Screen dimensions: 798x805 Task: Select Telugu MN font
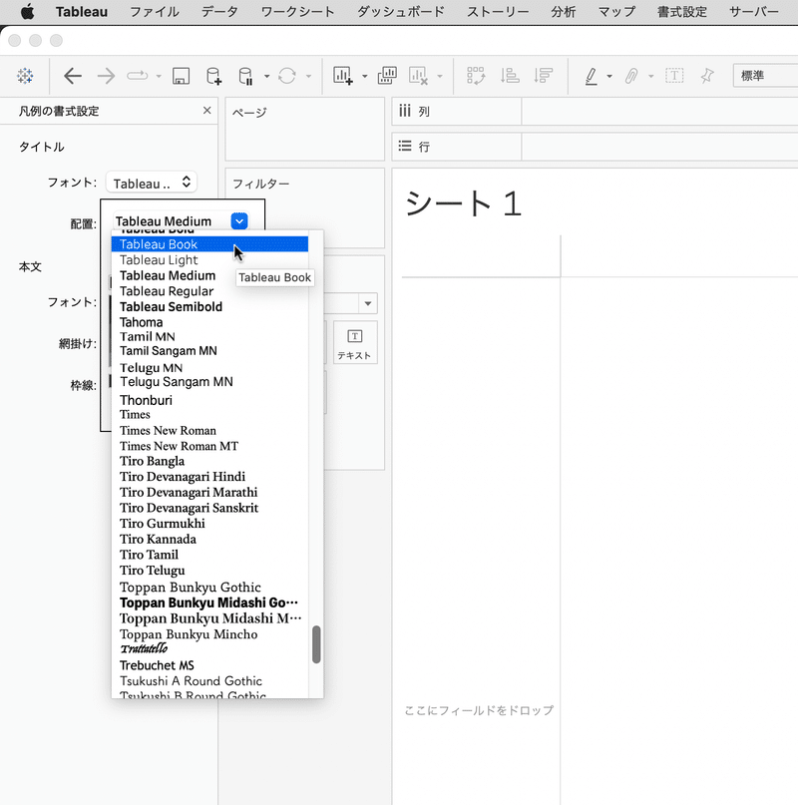pos(209,368)
